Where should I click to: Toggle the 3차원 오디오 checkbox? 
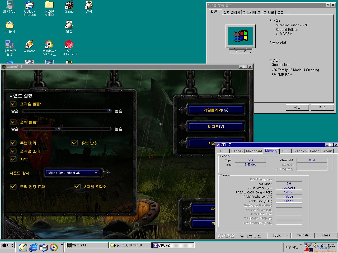tap(77, 187)
